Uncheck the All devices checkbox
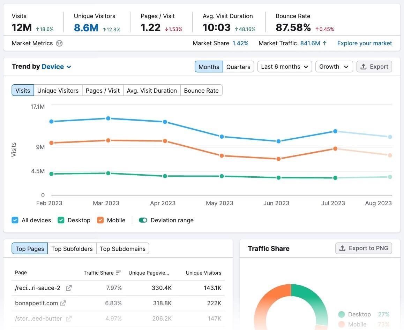This screenshot has height=330, width=404. pos(15,220)
